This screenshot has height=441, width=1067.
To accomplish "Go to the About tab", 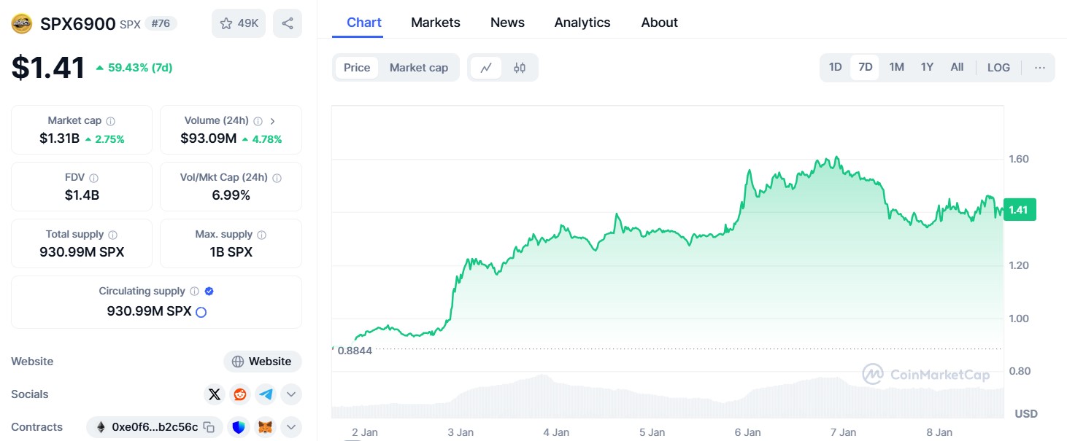I will click(660, 23).
